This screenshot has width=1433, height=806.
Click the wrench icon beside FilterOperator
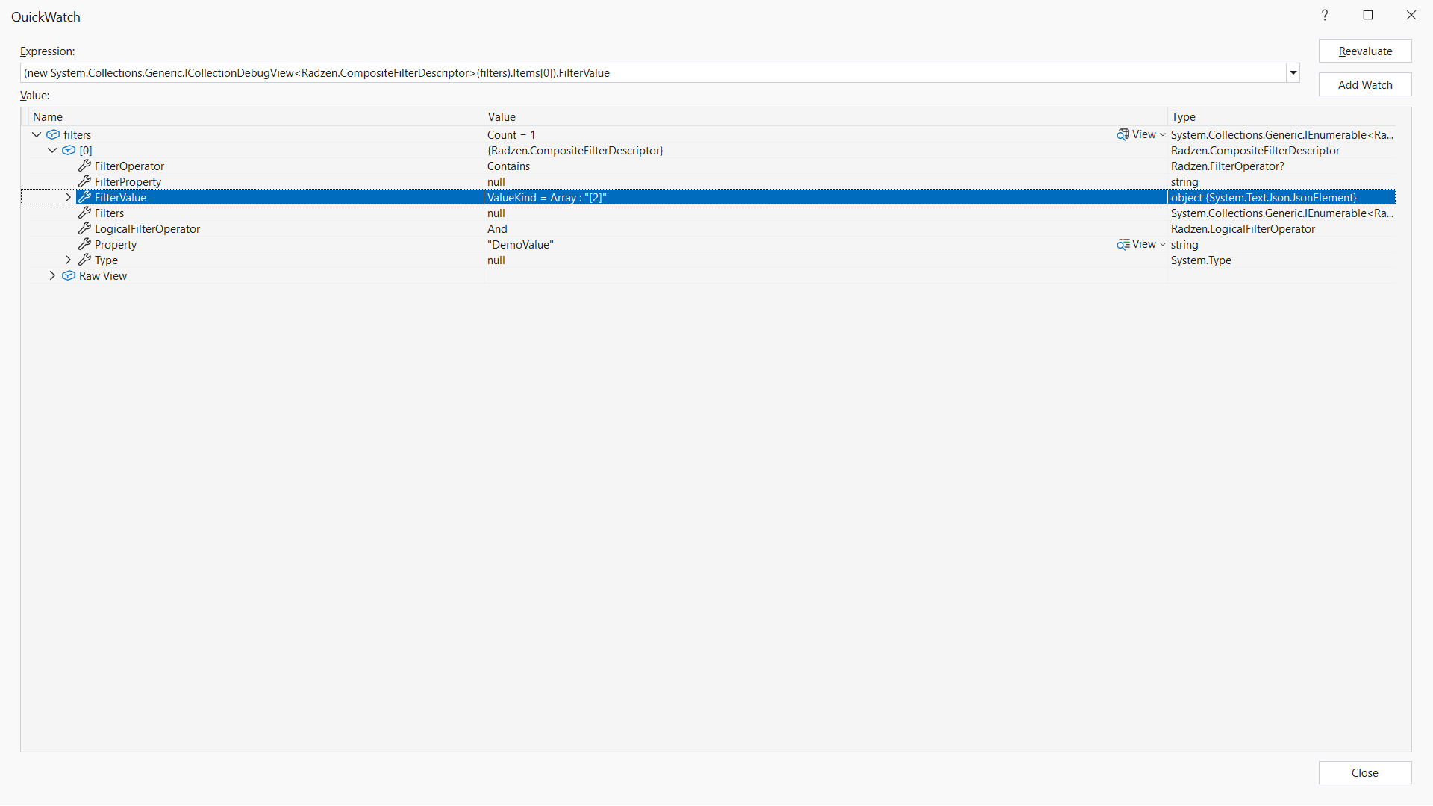click(x=84, y=166)
